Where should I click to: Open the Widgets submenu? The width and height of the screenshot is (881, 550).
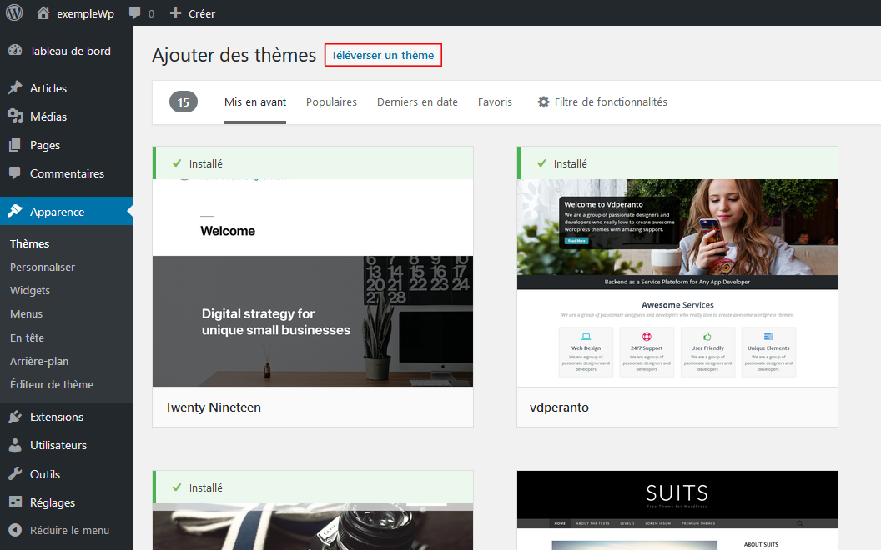pos(30,290)
